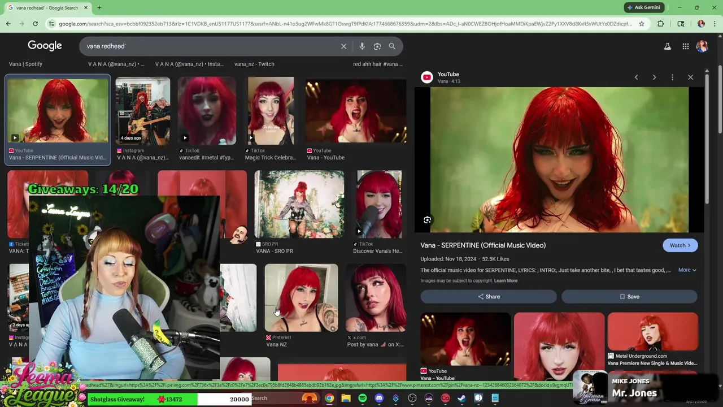Open the Chrome extensions menu

(660, 24)
